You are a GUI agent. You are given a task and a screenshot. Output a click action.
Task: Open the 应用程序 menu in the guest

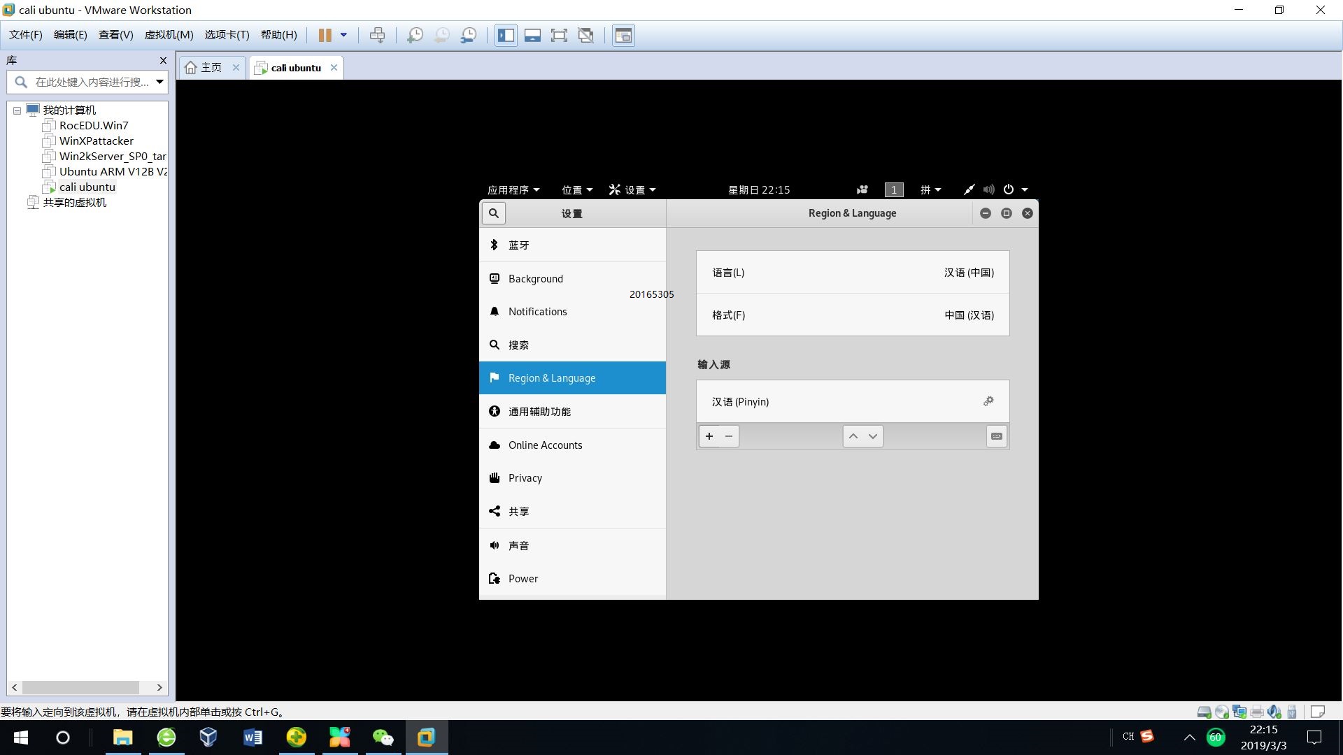coord(513,189)
